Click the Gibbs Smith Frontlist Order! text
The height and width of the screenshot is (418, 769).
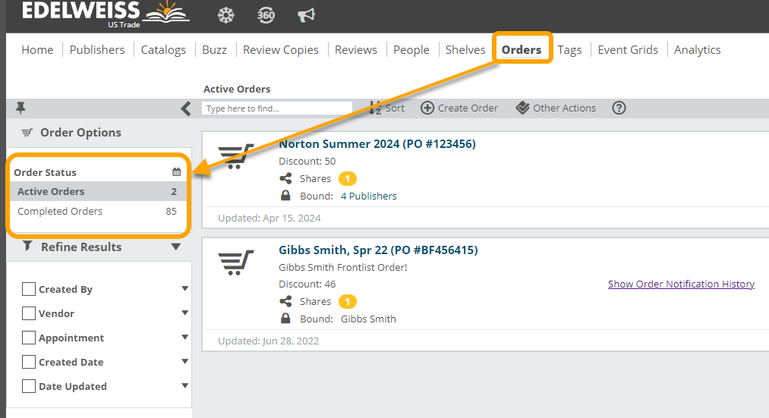343,267
